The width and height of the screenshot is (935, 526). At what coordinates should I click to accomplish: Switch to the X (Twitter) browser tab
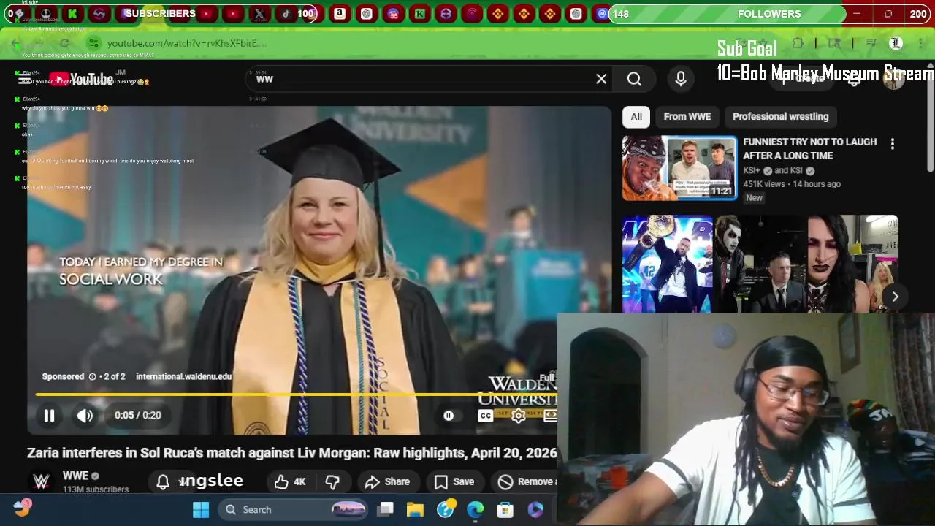[x=259, y=13]
